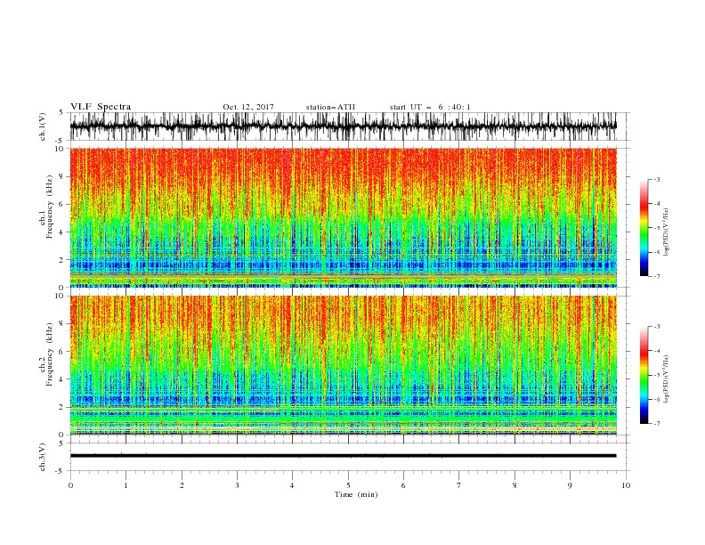Select the "start UT = 6 :40: 1" text
Image resolution: width=705 pixels, height=545 pixels.
(430, 107)
